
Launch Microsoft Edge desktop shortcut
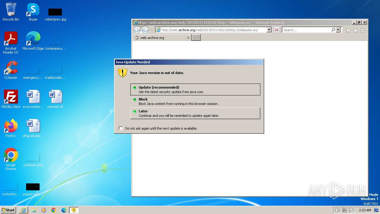[x=33, y=41]
